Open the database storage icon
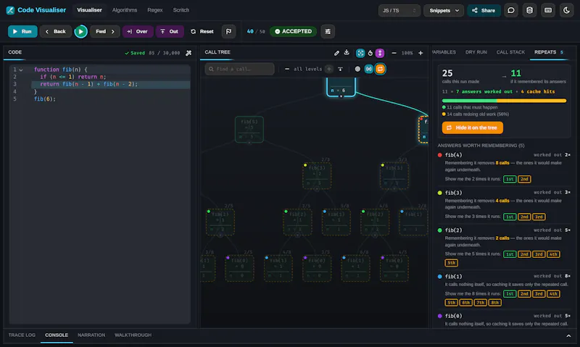The width and height of the screenshot is (580, 347). pos(529,10)
